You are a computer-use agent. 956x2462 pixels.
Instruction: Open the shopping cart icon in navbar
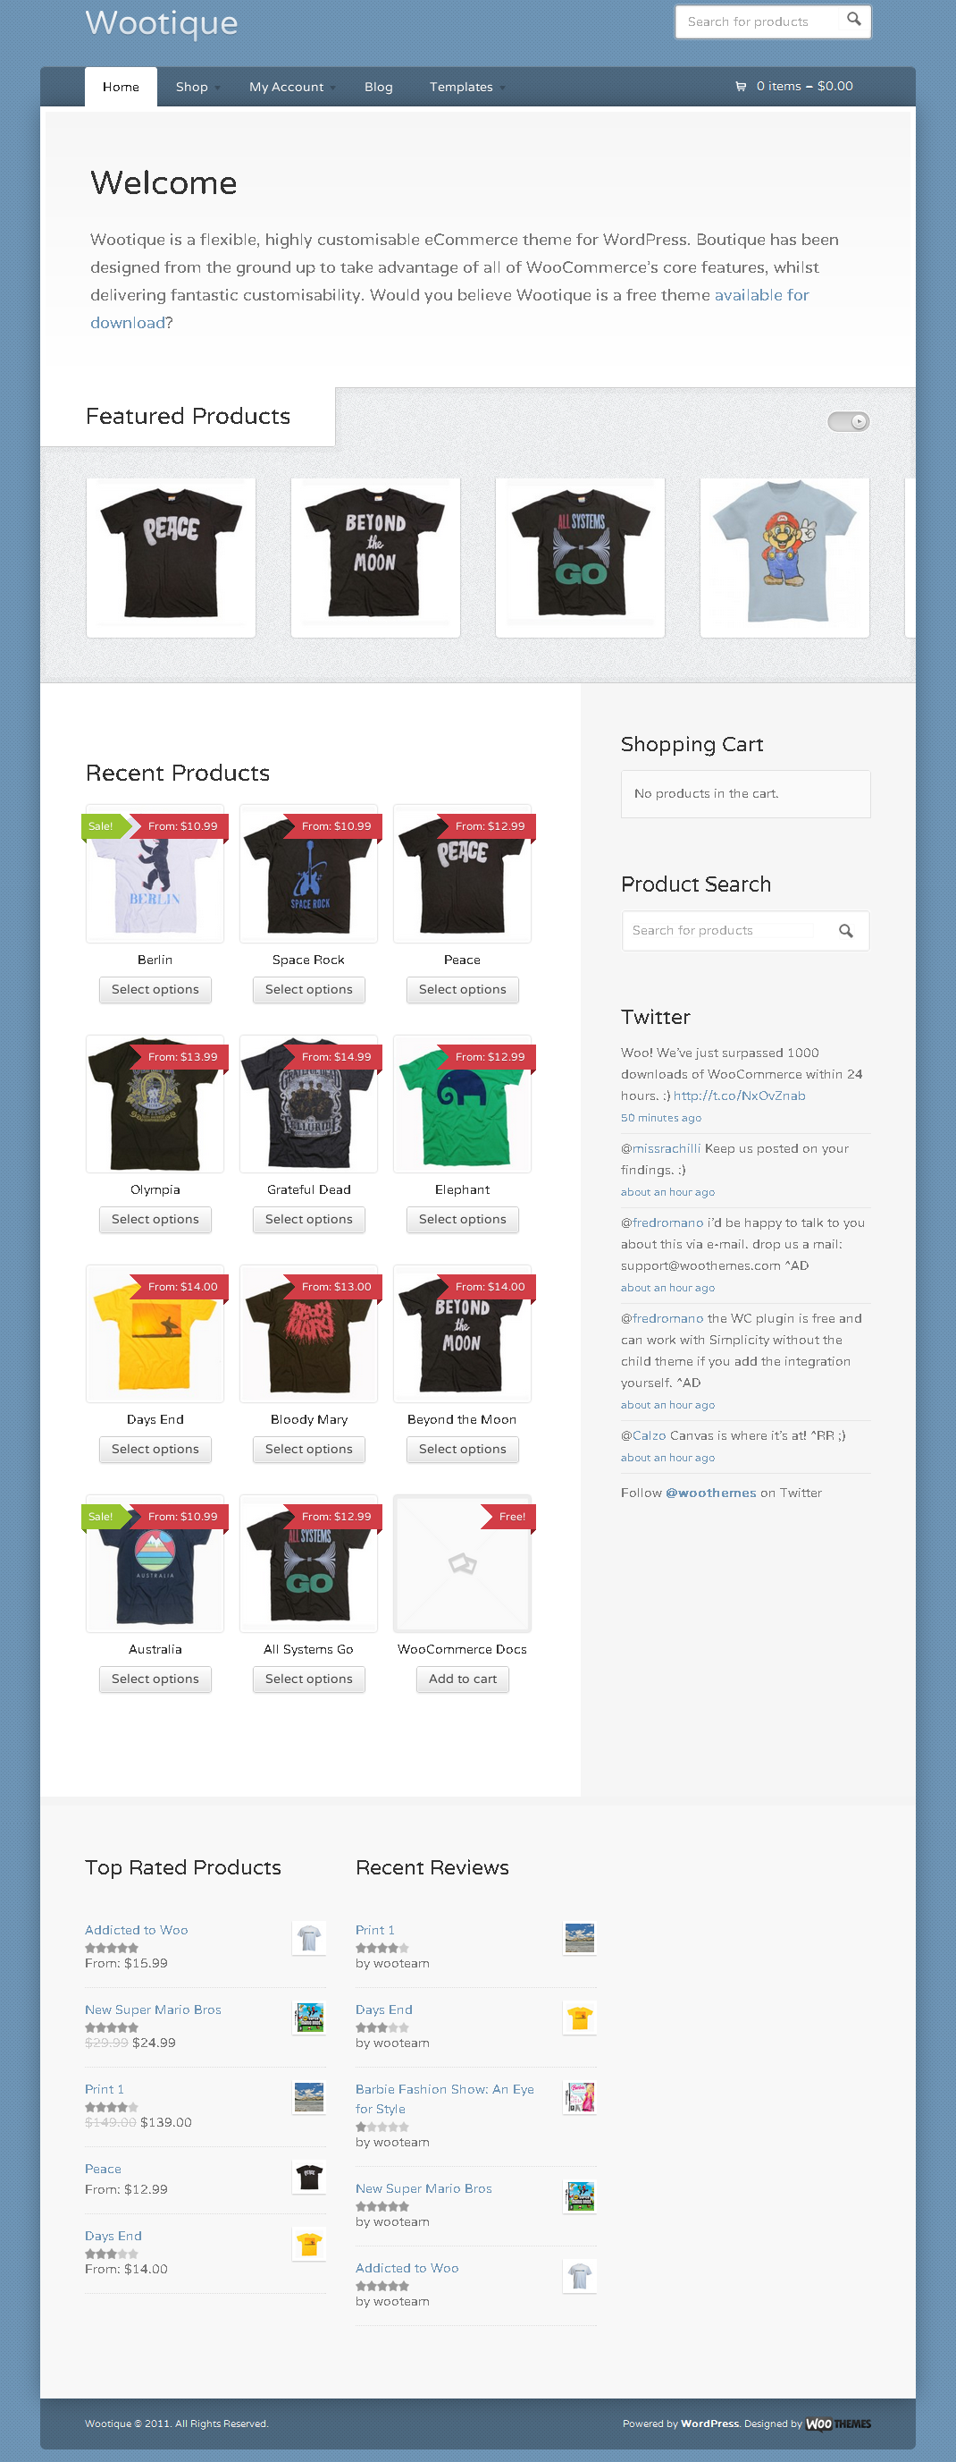(740, 86)
